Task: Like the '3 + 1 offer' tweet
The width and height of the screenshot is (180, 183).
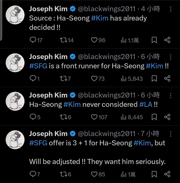Action: (x=94, y=174)
